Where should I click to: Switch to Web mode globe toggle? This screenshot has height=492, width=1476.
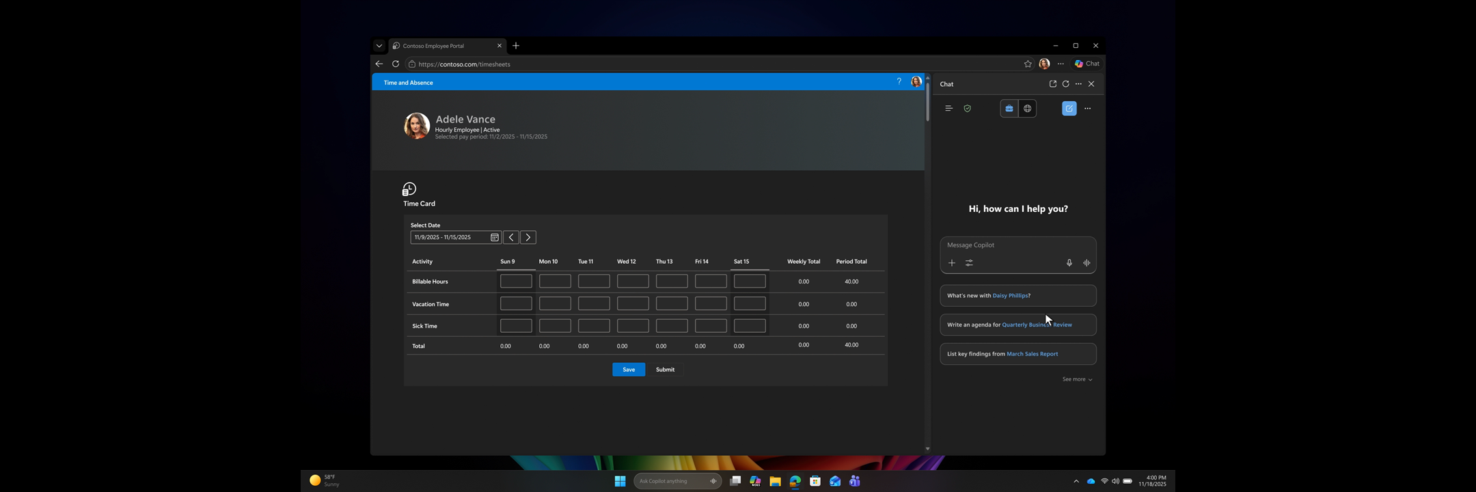(1028, 108)
